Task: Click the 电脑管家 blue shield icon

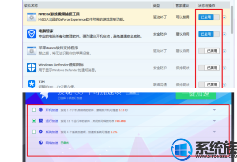Action: (31, 34)
